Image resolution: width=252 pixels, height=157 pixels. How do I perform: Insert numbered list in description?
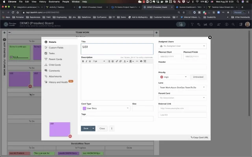coord(113,61)
